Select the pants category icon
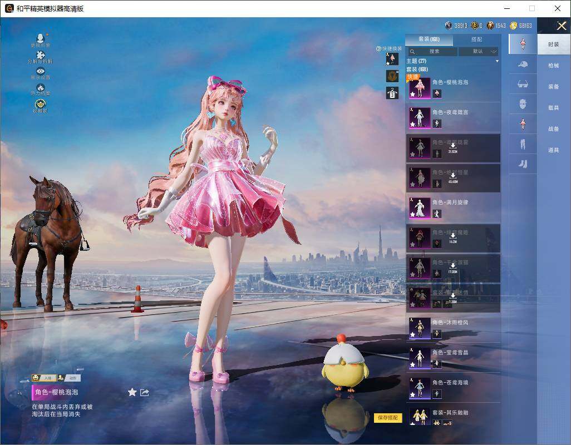 (523, 145)
